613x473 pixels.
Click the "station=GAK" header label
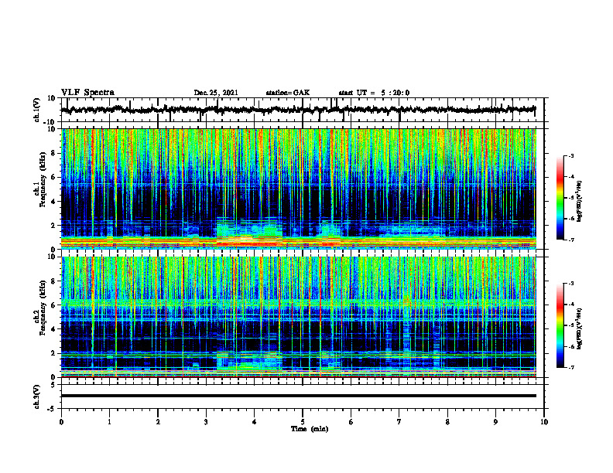point(288,93)
